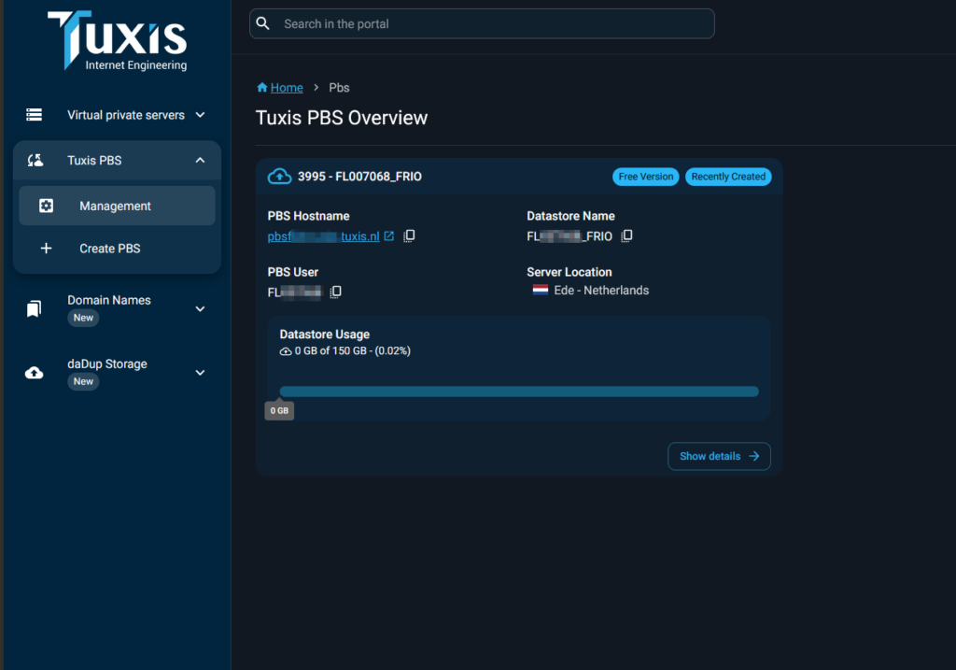
Task: Click the 0 GB usage marker label
Action: 279,410
